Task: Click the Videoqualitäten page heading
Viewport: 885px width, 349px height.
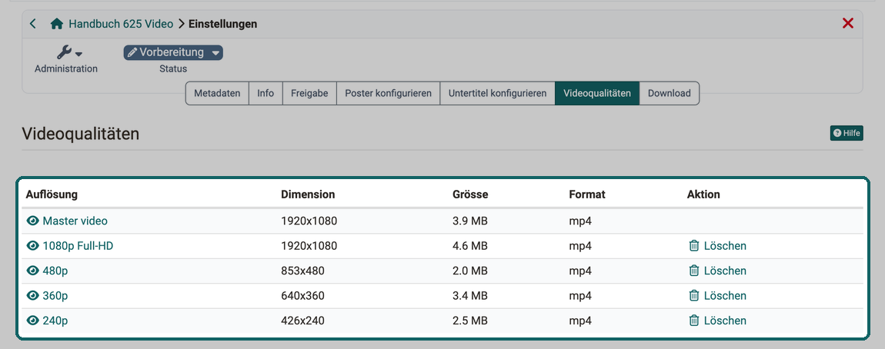Action: coord(80,134)
